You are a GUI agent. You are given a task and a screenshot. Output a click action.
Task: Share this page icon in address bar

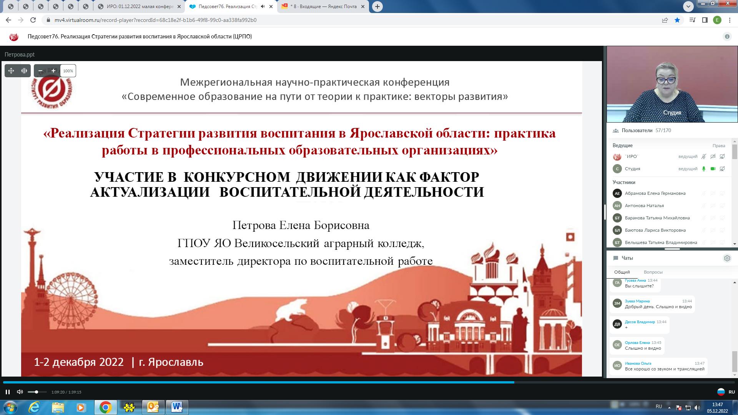click(x=665, y=20)
